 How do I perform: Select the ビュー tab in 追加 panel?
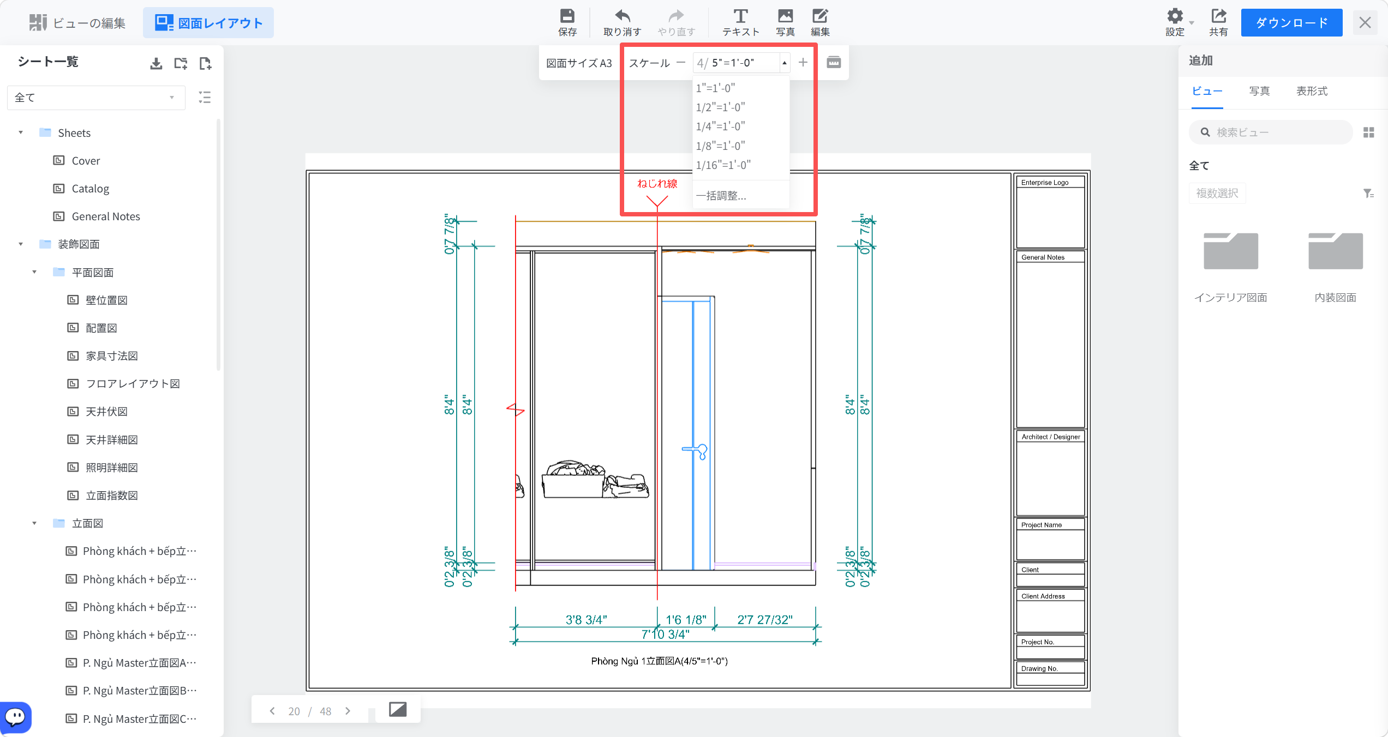[1207, 91]
